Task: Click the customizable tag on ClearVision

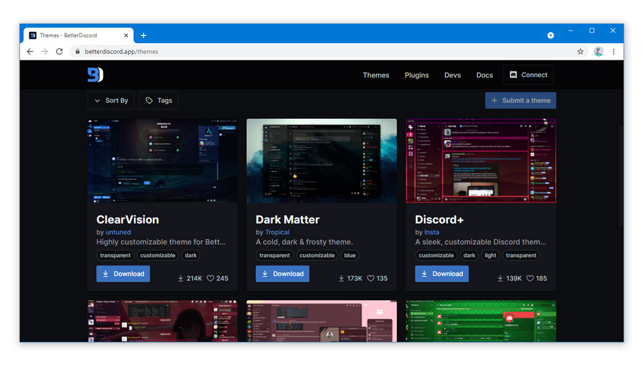Action: [158, 255]
